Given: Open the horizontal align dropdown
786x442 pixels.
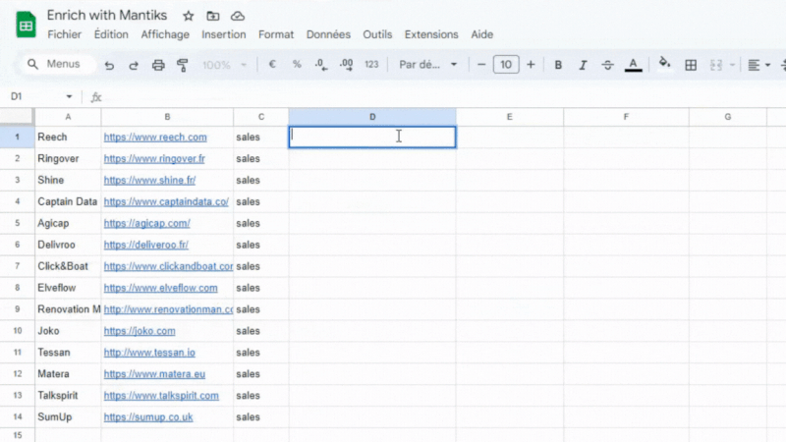Looking at the screenshot, I should (x=758, y=65).
